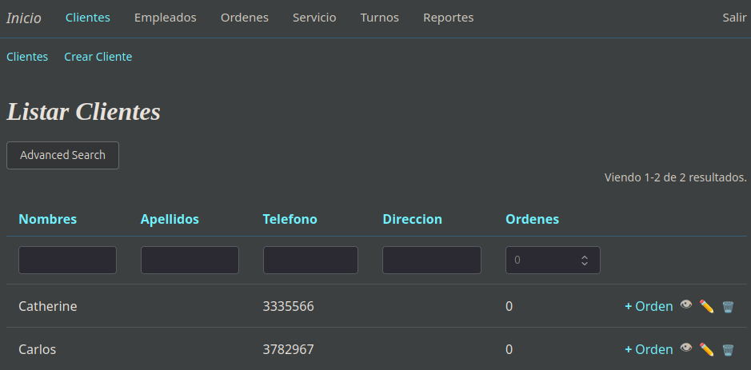This screenshot has width=751, height=370.
Task: View Carlos's client details eye icon
Action: tap(686, 348)
